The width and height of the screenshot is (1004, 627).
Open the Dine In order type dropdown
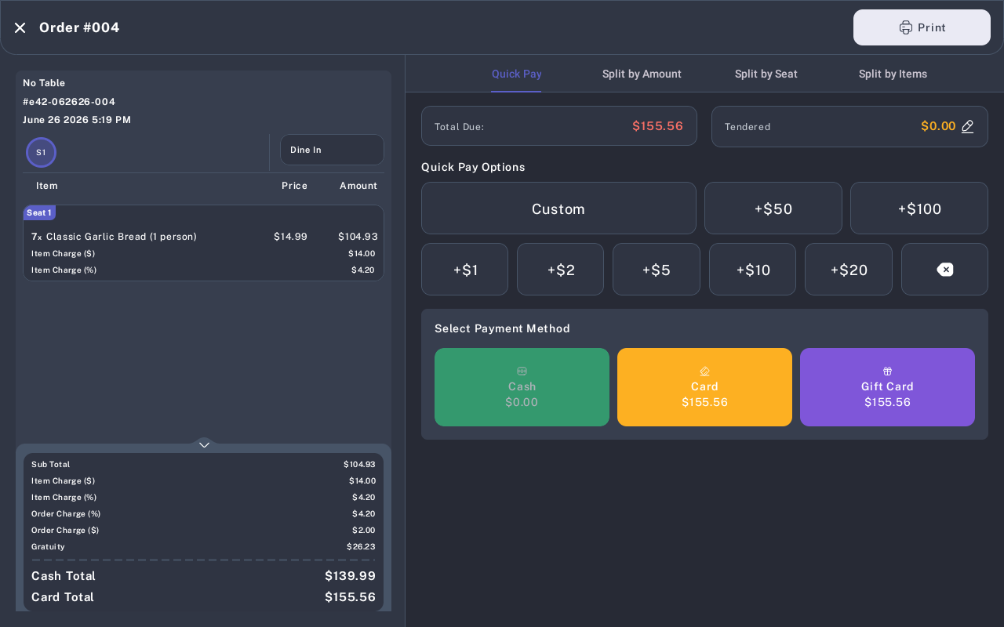coord(332,150)
